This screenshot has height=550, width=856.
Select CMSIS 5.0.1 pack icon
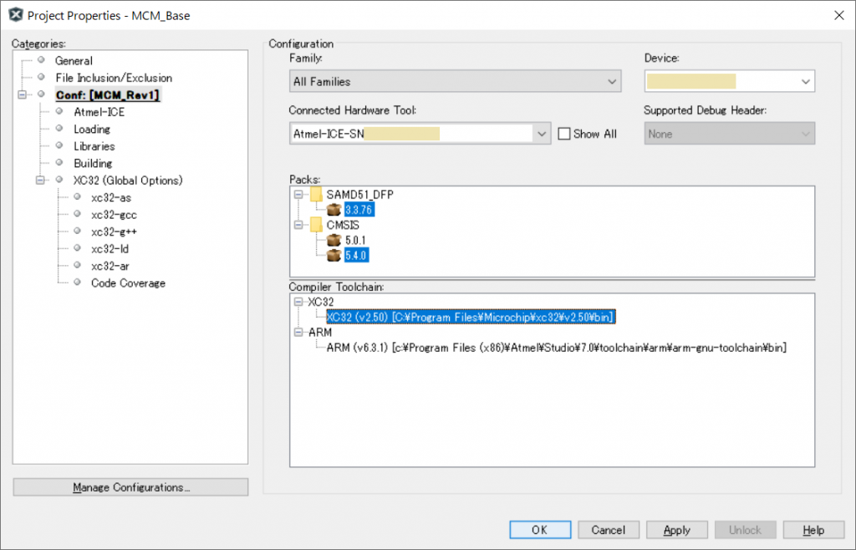(x=334, y=240)
